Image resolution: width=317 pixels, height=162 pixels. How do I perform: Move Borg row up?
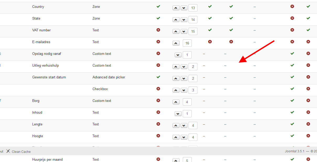pyautogui.click(x=176, y=102)
